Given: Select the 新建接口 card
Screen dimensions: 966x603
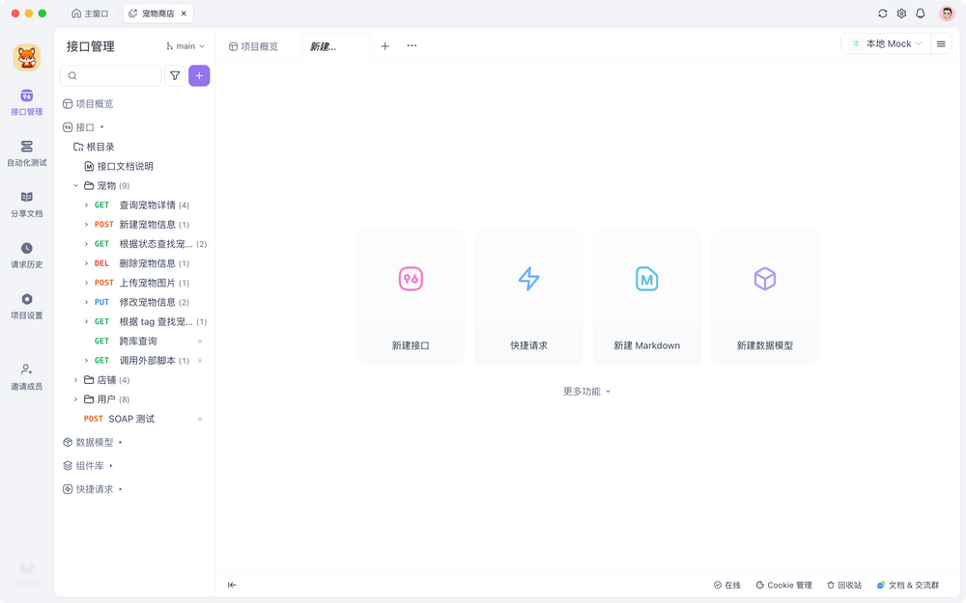Looking at the screenshot, I should (x=411, y=296).
